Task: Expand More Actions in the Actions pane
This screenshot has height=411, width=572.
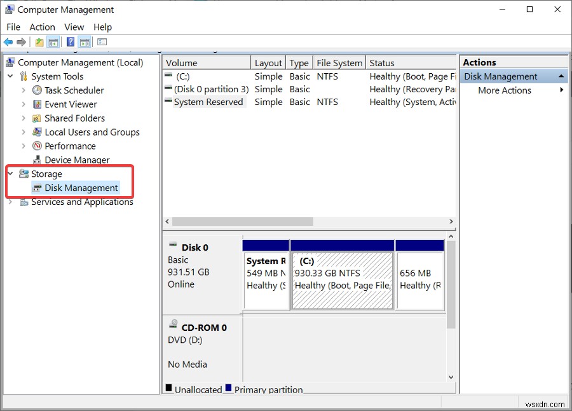Action: (504, 90)
